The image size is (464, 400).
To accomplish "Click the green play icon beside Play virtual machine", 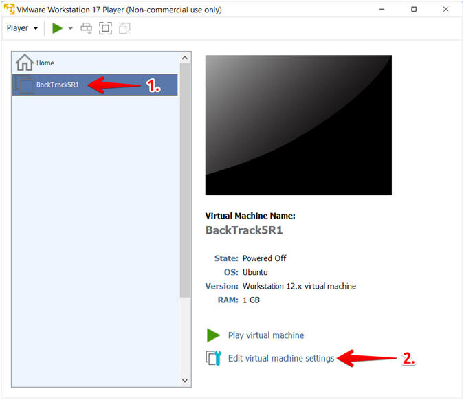I will click(x=213, y=335).
